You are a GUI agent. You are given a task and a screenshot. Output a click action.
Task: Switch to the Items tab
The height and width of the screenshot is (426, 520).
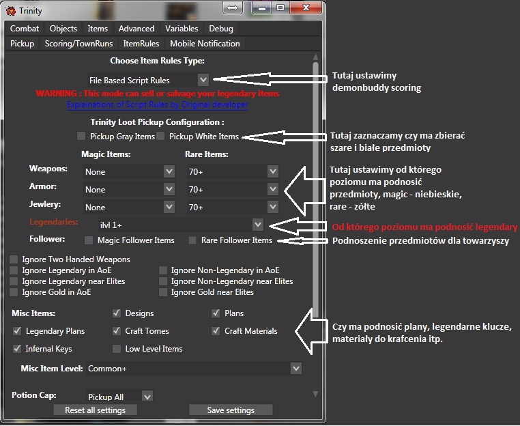(98, 29)
